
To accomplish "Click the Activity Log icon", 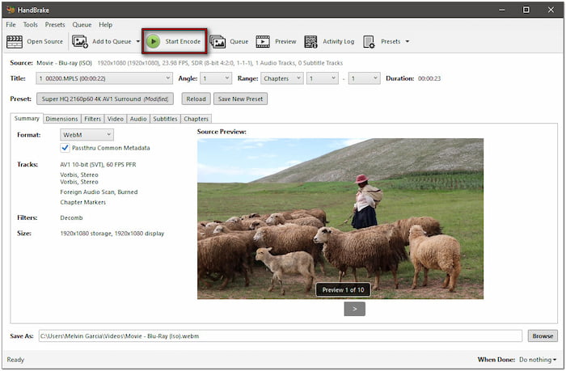I will click(x=310, y=41).
